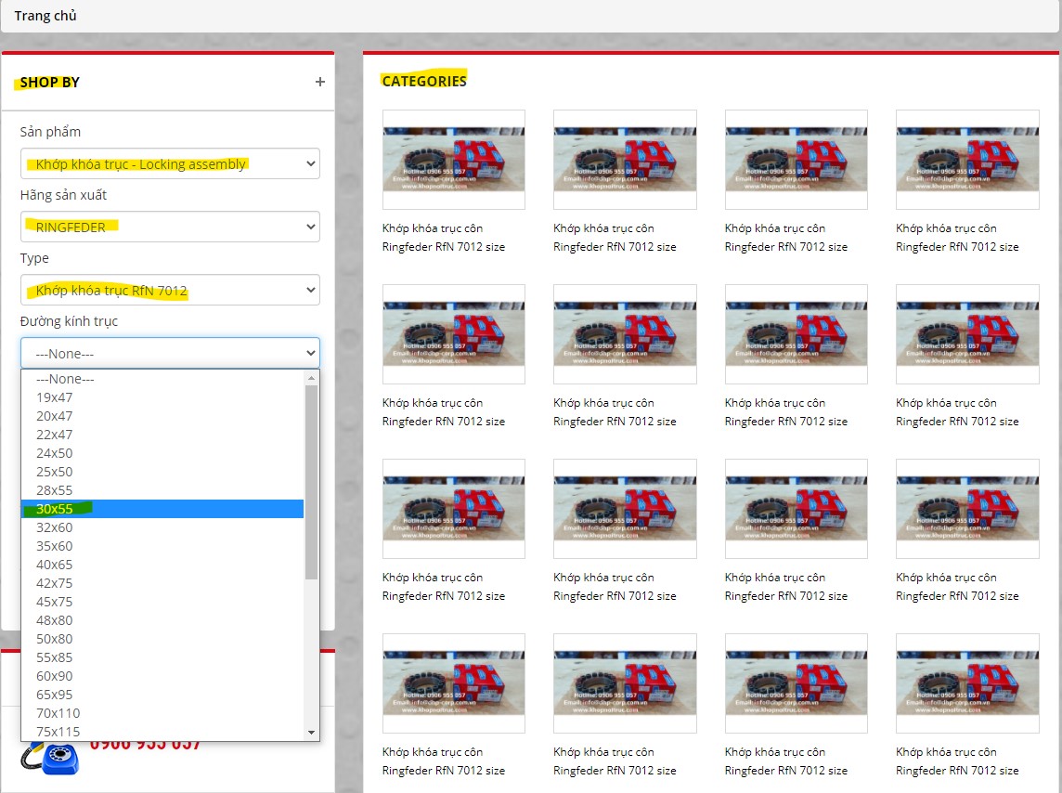
Task: Click the dropdown list scroll down arrow
Action: [x=312, y=733]
